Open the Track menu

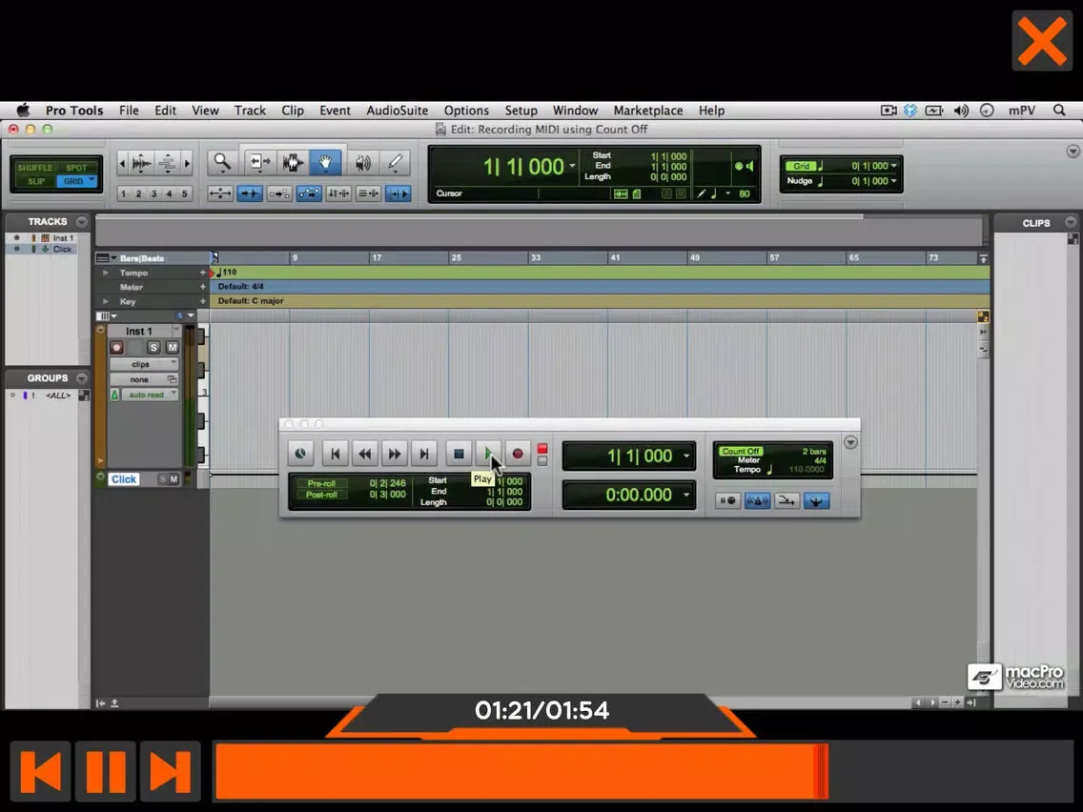[250, 111]
